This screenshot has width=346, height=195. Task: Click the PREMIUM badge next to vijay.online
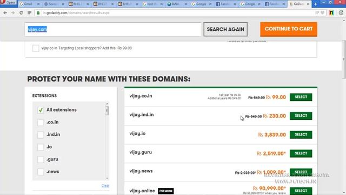point(166,191)
